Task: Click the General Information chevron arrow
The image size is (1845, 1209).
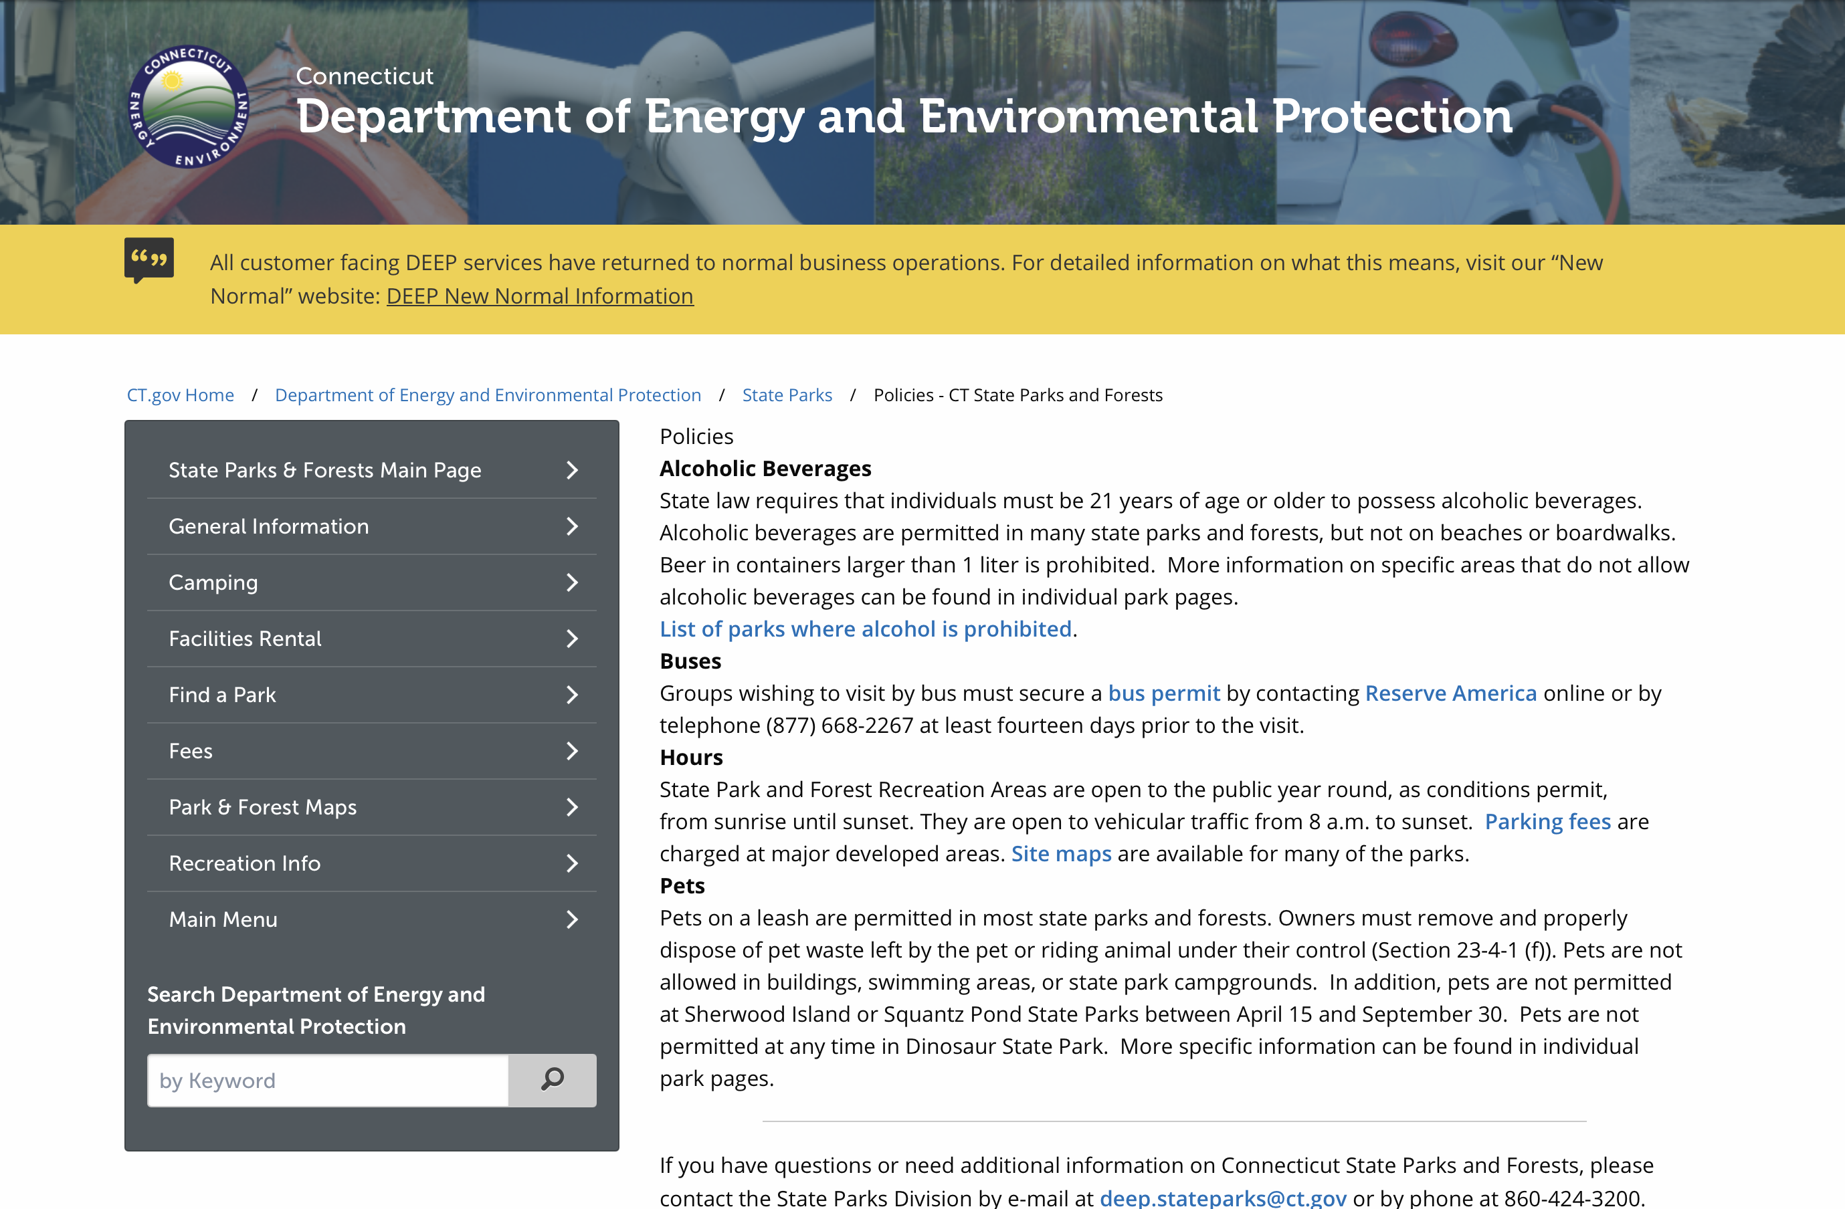Action: 572,526
